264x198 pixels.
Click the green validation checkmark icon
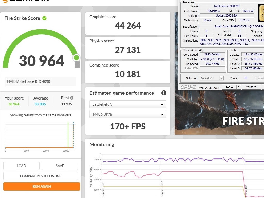(x=44, y=18)
